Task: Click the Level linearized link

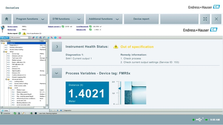Action: click(82, 26)
